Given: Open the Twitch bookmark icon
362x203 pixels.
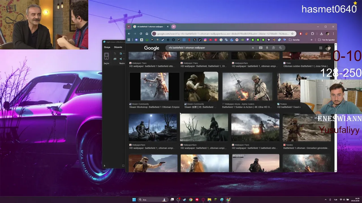Looking at the screenshot, I should [x=247, y=40].
